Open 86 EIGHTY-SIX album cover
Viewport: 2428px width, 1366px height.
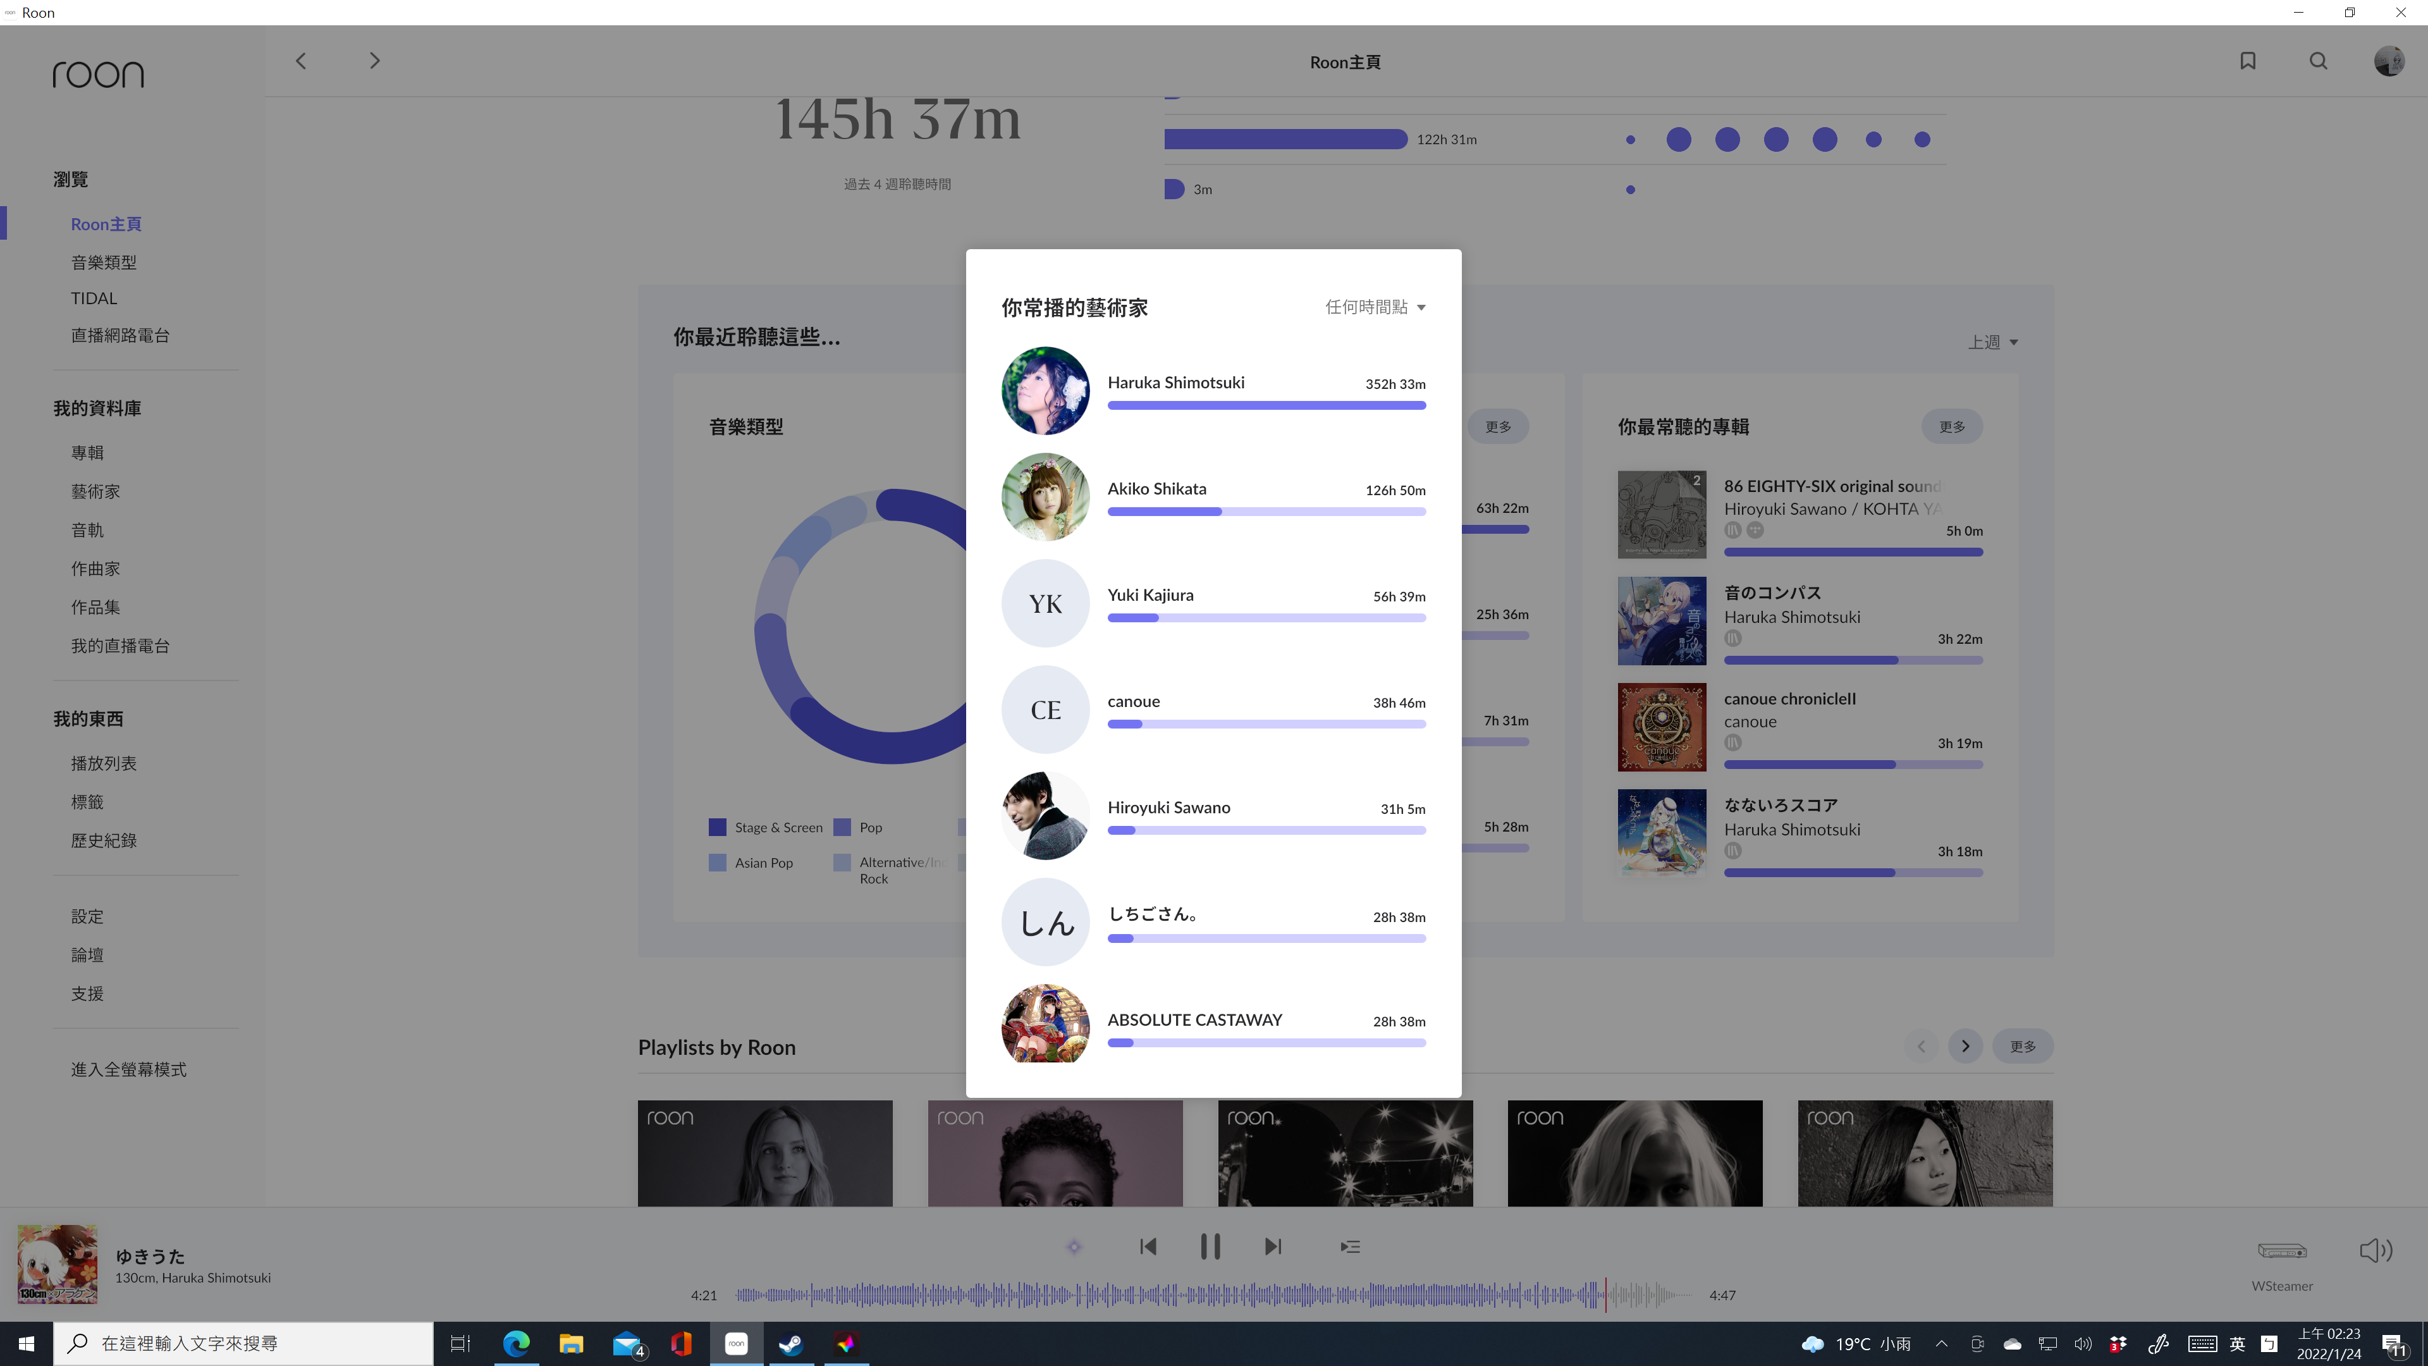click(1662, 515)
